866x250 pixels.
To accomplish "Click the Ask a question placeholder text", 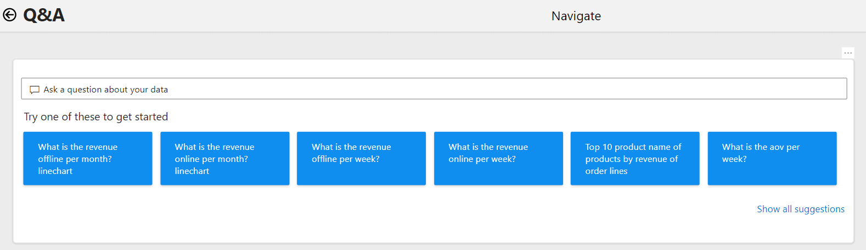I will [106, 90].
